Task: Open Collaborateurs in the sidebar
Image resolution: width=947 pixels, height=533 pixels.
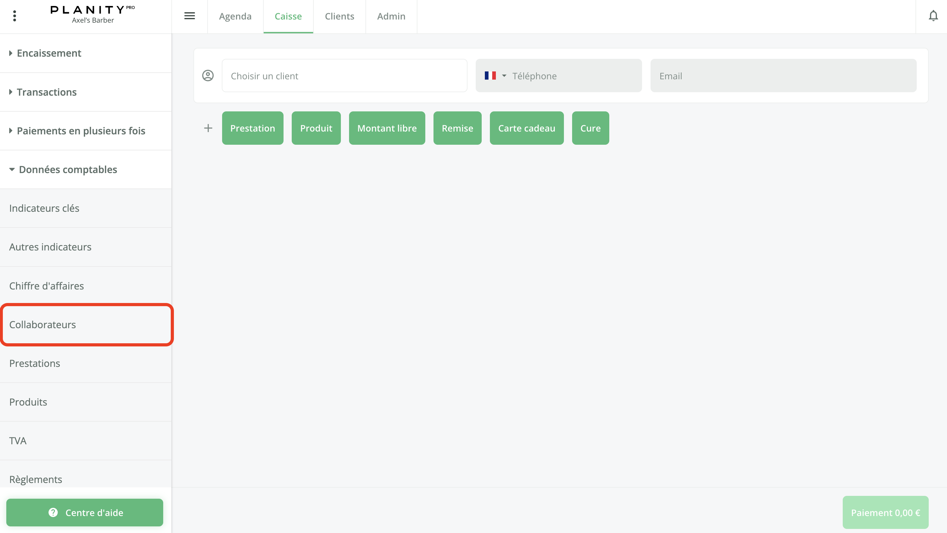Action: click(x=43, y=324)
